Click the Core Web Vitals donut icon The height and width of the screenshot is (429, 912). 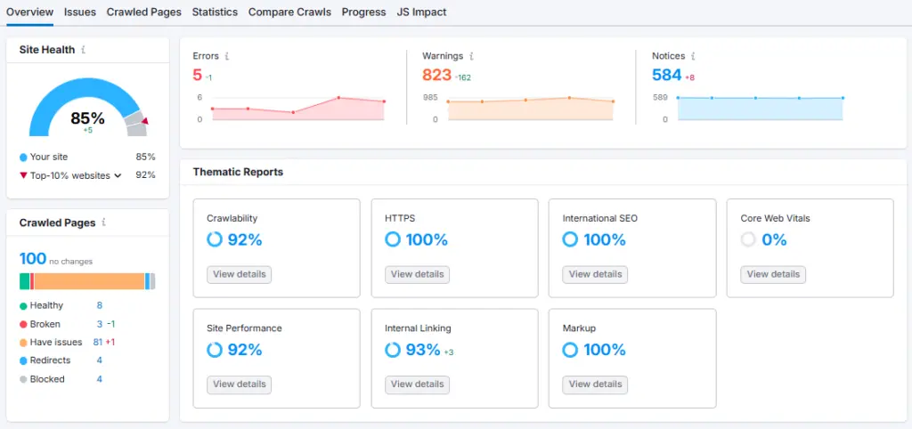[x=748, y=239]
